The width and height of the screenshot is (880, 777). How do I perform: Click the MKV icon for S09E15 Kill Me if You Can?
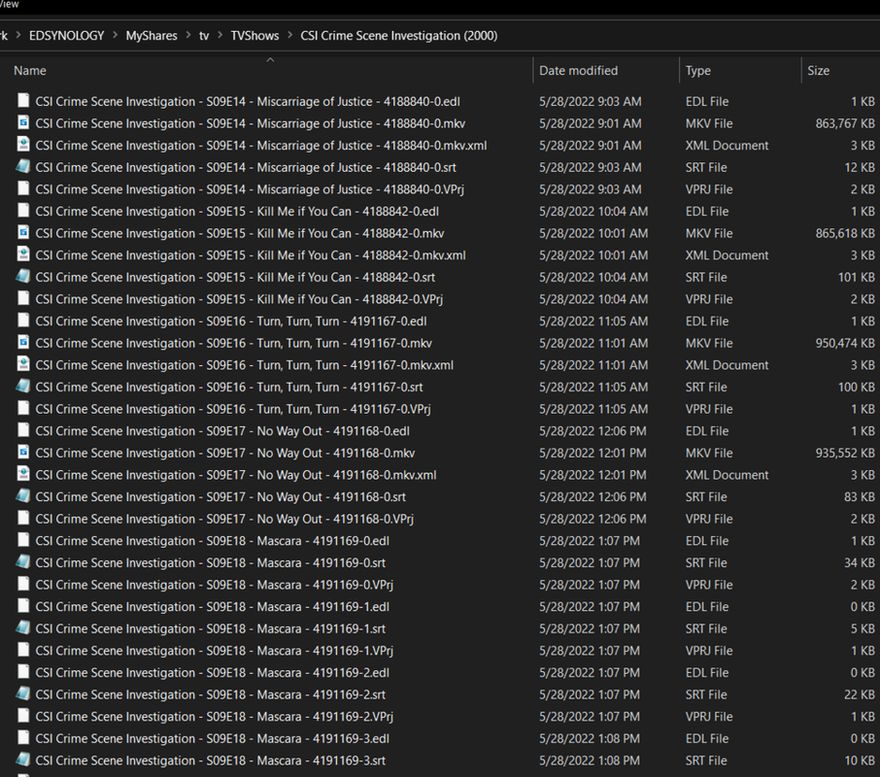point(23,233)
